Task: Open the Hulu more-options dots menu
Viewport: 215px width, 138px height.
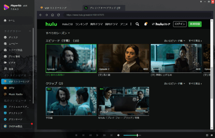Action: point(131,24)
